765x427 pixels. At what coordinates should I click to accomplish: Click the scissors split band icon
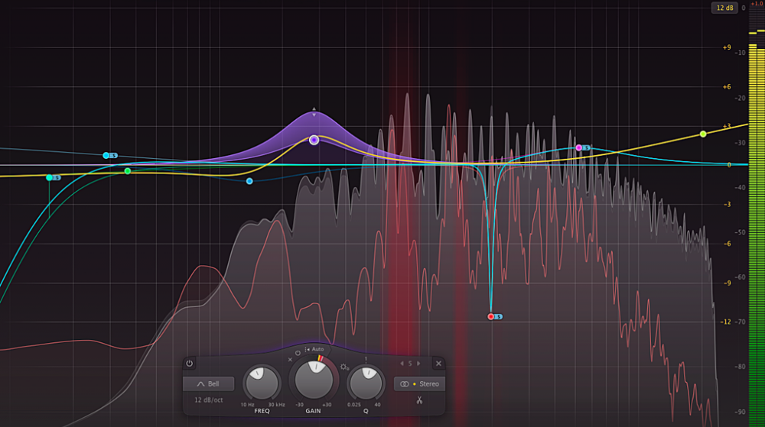(419, 400)
